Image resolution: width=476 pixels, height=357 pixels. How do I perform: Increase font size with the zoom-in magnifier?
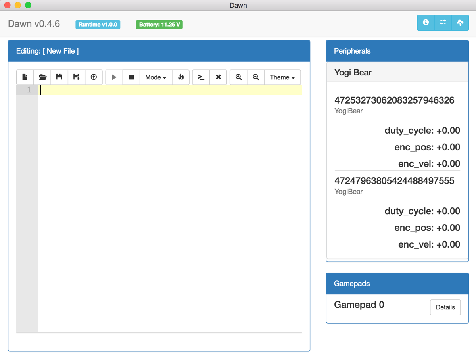238,77
